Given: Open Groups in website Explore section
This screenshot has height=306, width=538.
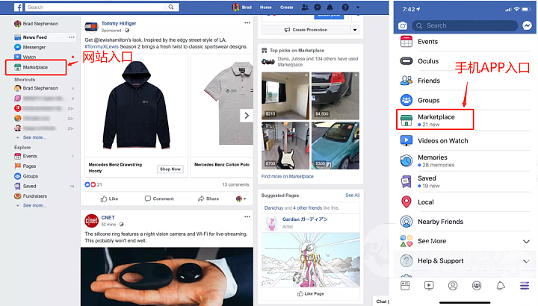Looking at the screenshot, I should pyautogui.click(x=26, y=176).
